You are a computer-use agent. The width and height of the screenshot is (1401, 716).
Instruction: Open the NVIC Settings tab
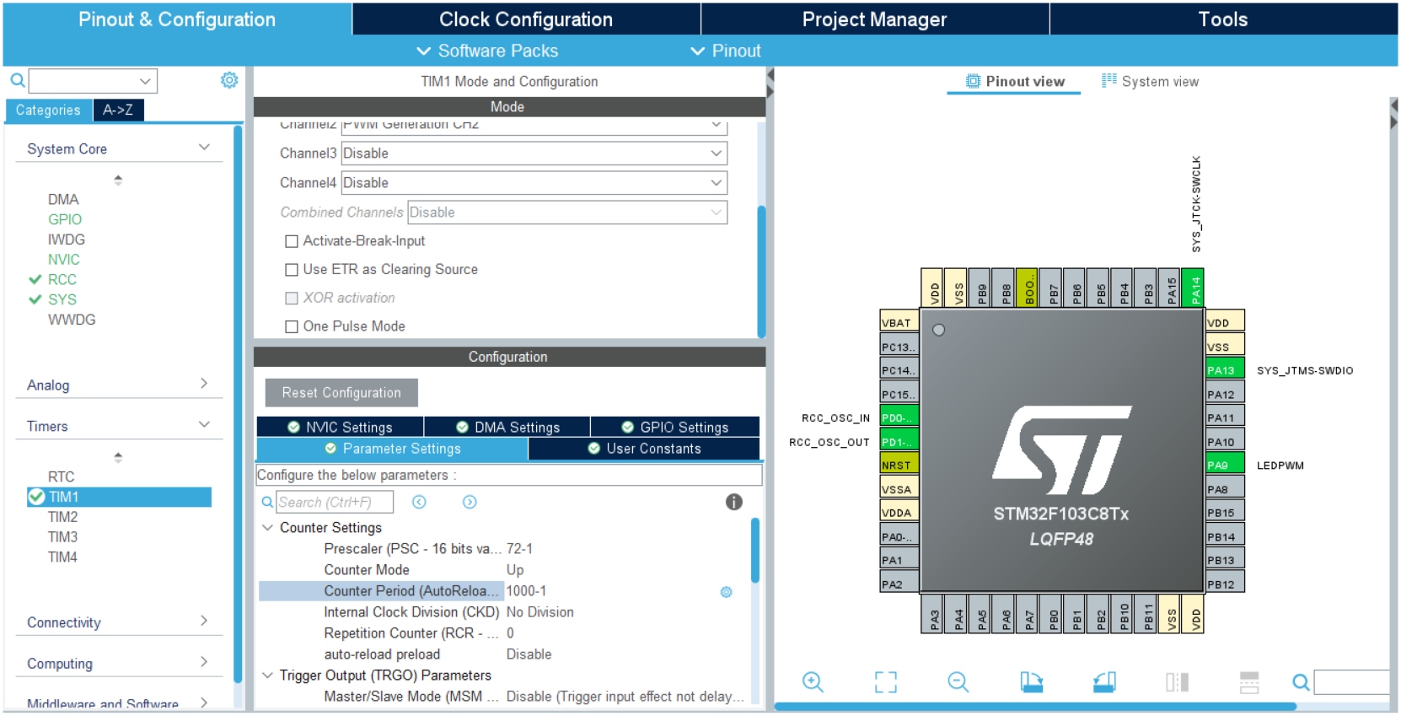pos(340,428)
